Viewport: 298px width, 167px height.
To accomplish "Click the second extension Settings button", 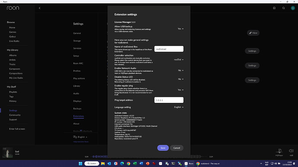I will coord(252,65).
